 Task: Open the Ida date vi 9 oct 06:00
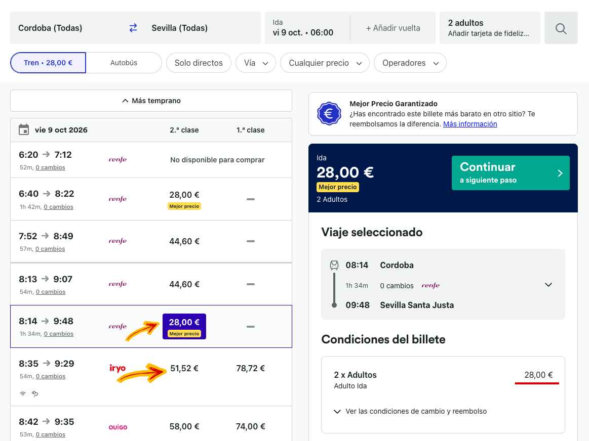point(307,28)
